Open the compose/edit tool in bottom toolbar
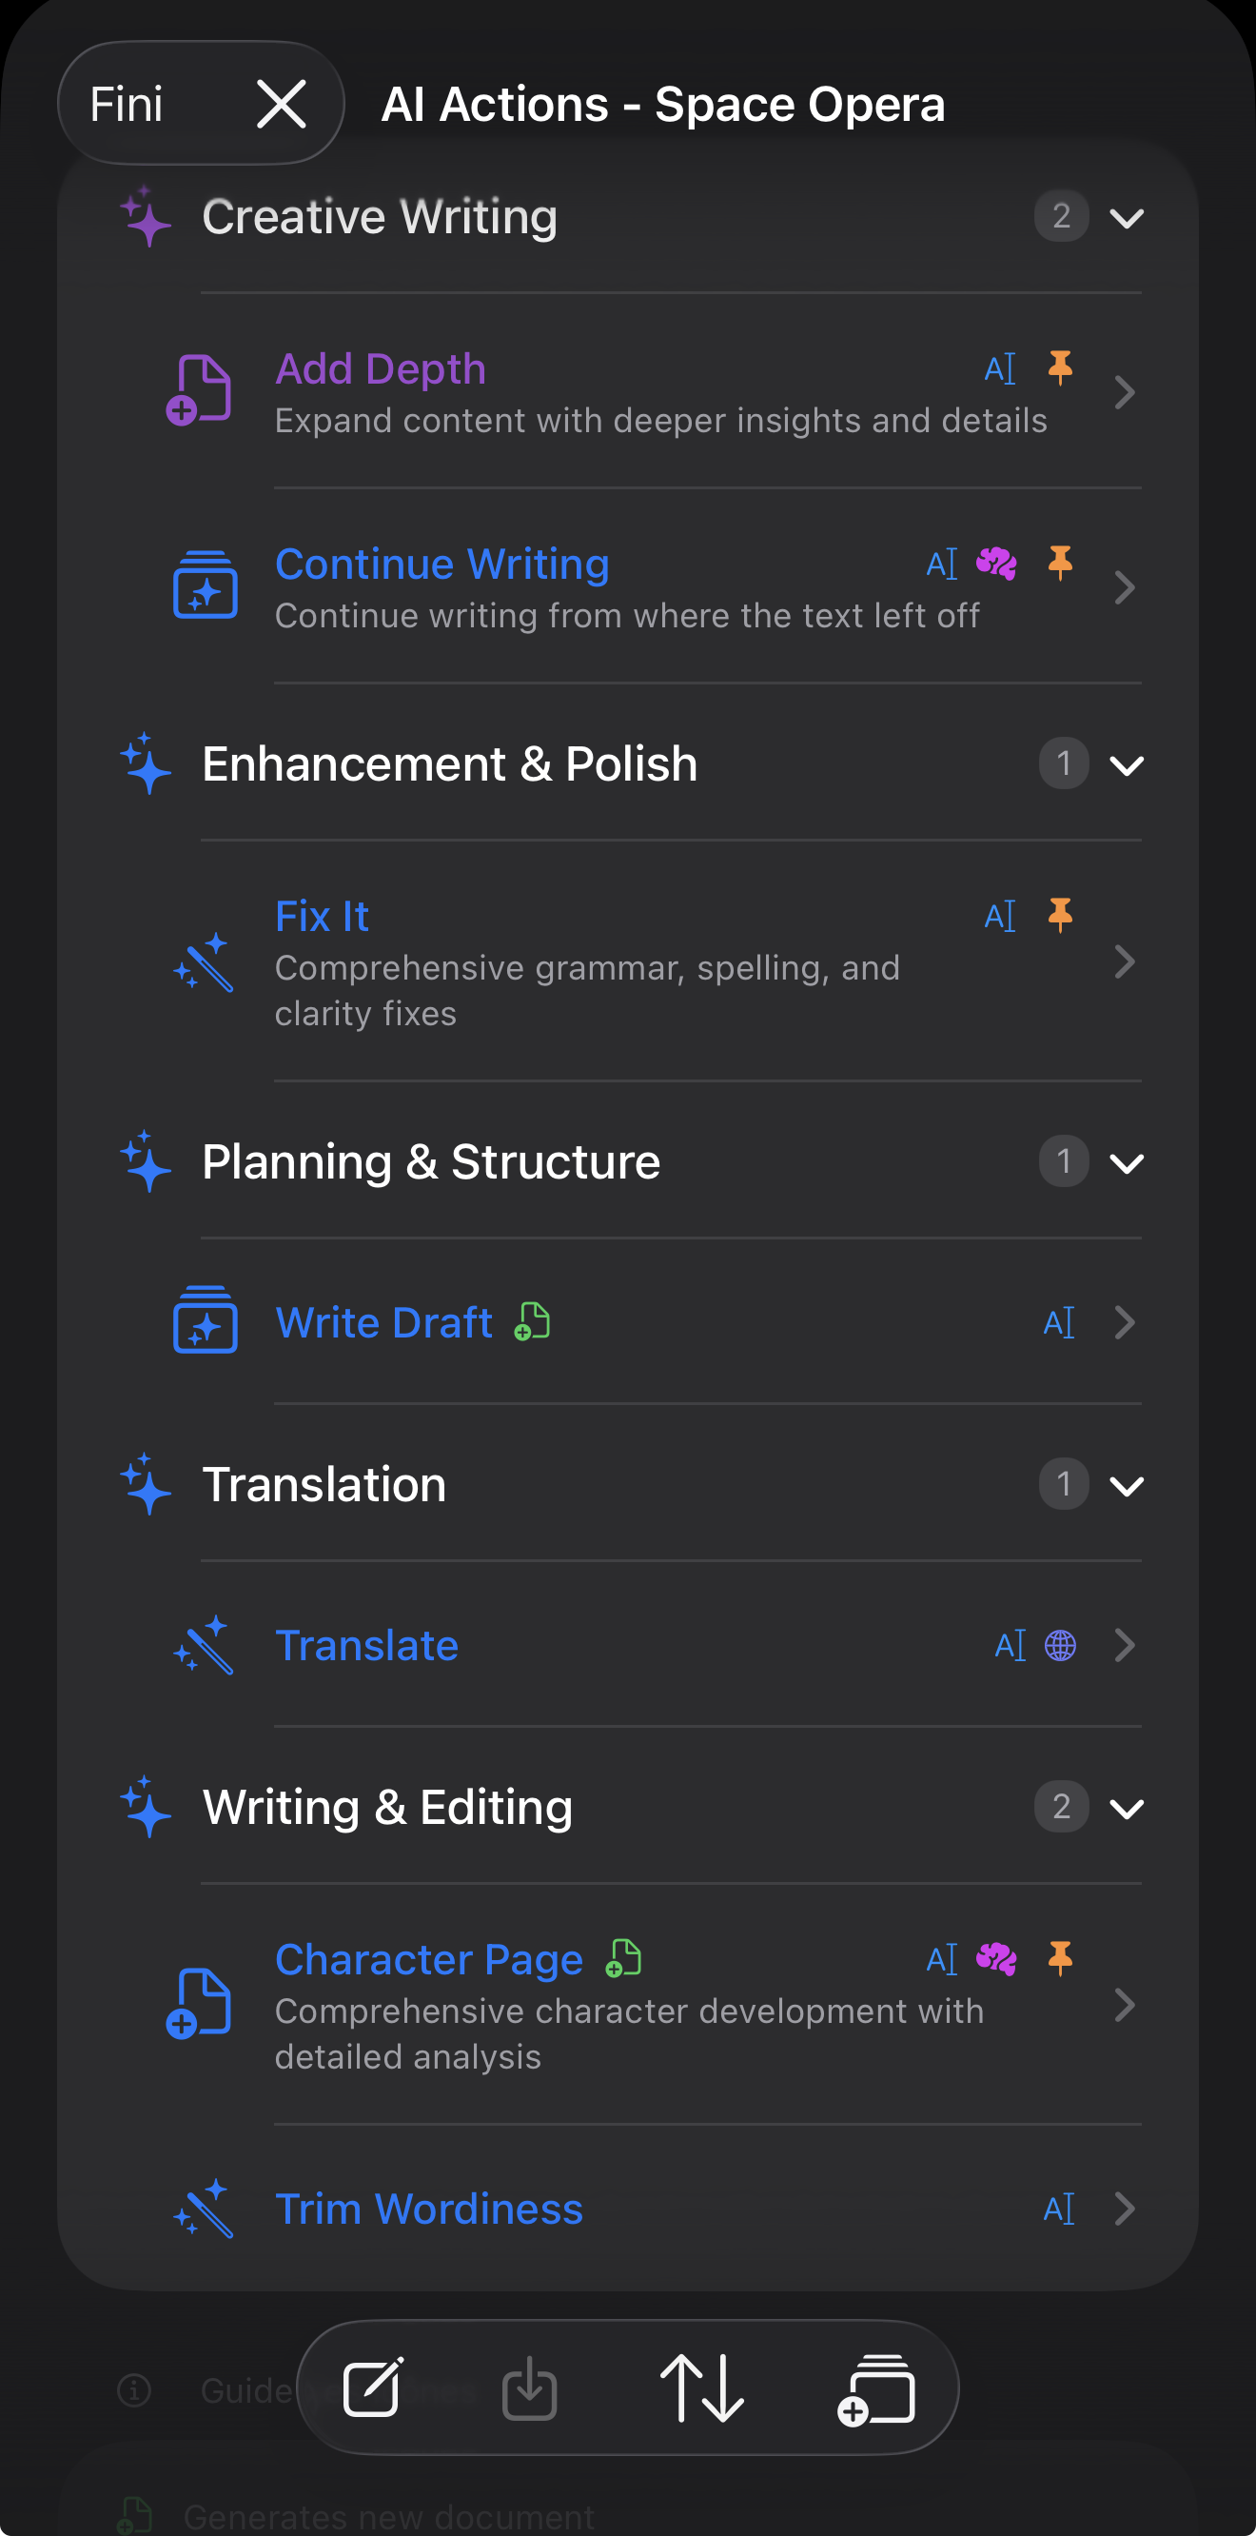 point(373,2388)
